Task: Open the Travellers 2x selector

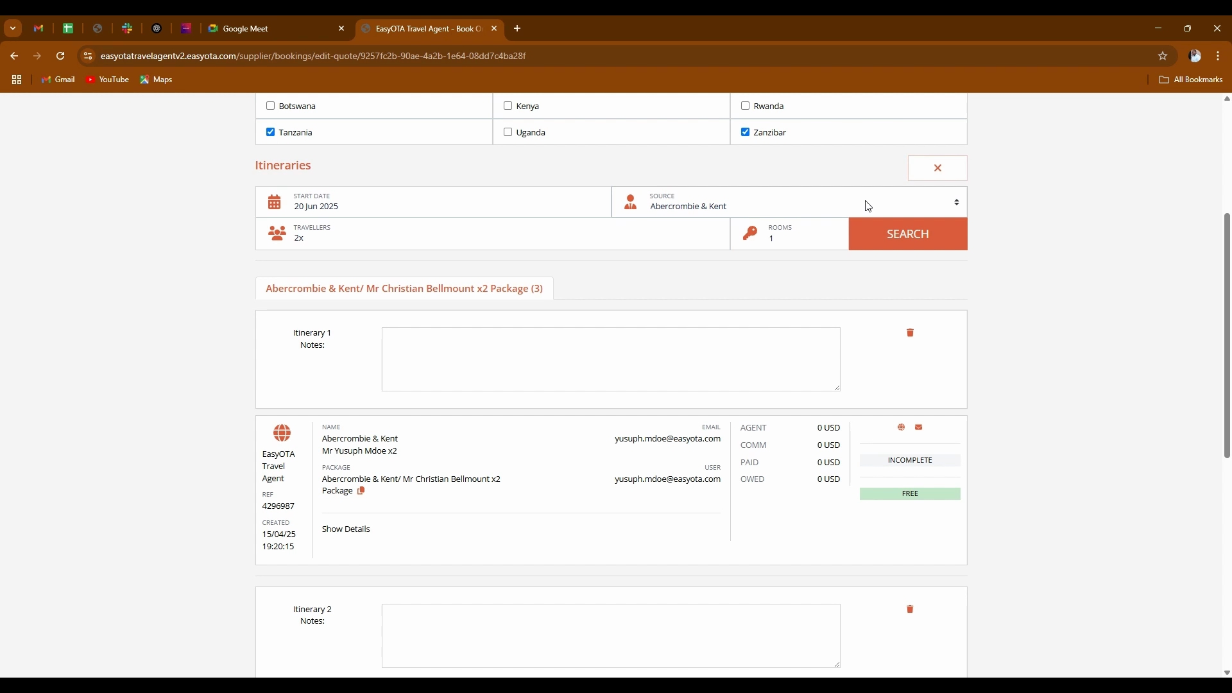Action: pos(493,234)
